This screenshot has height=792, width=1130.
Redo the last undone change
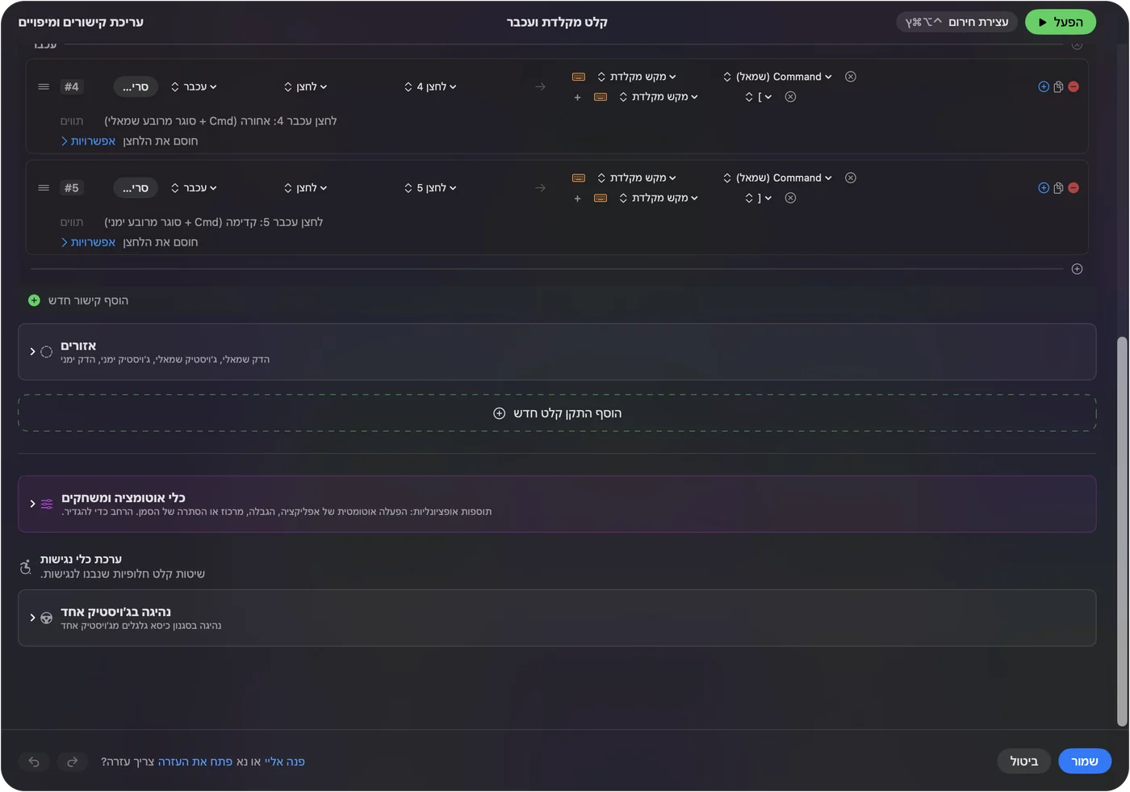point(72,761)
